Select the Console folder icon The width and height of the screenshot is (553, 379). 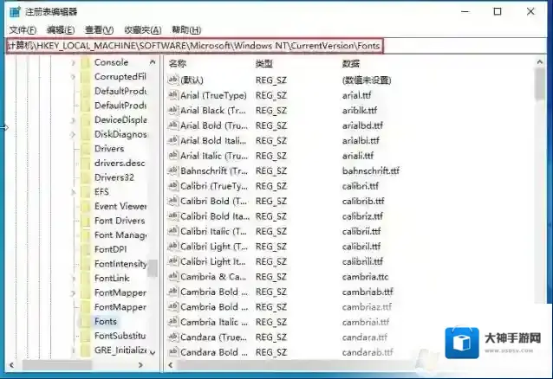pos(86,62)
